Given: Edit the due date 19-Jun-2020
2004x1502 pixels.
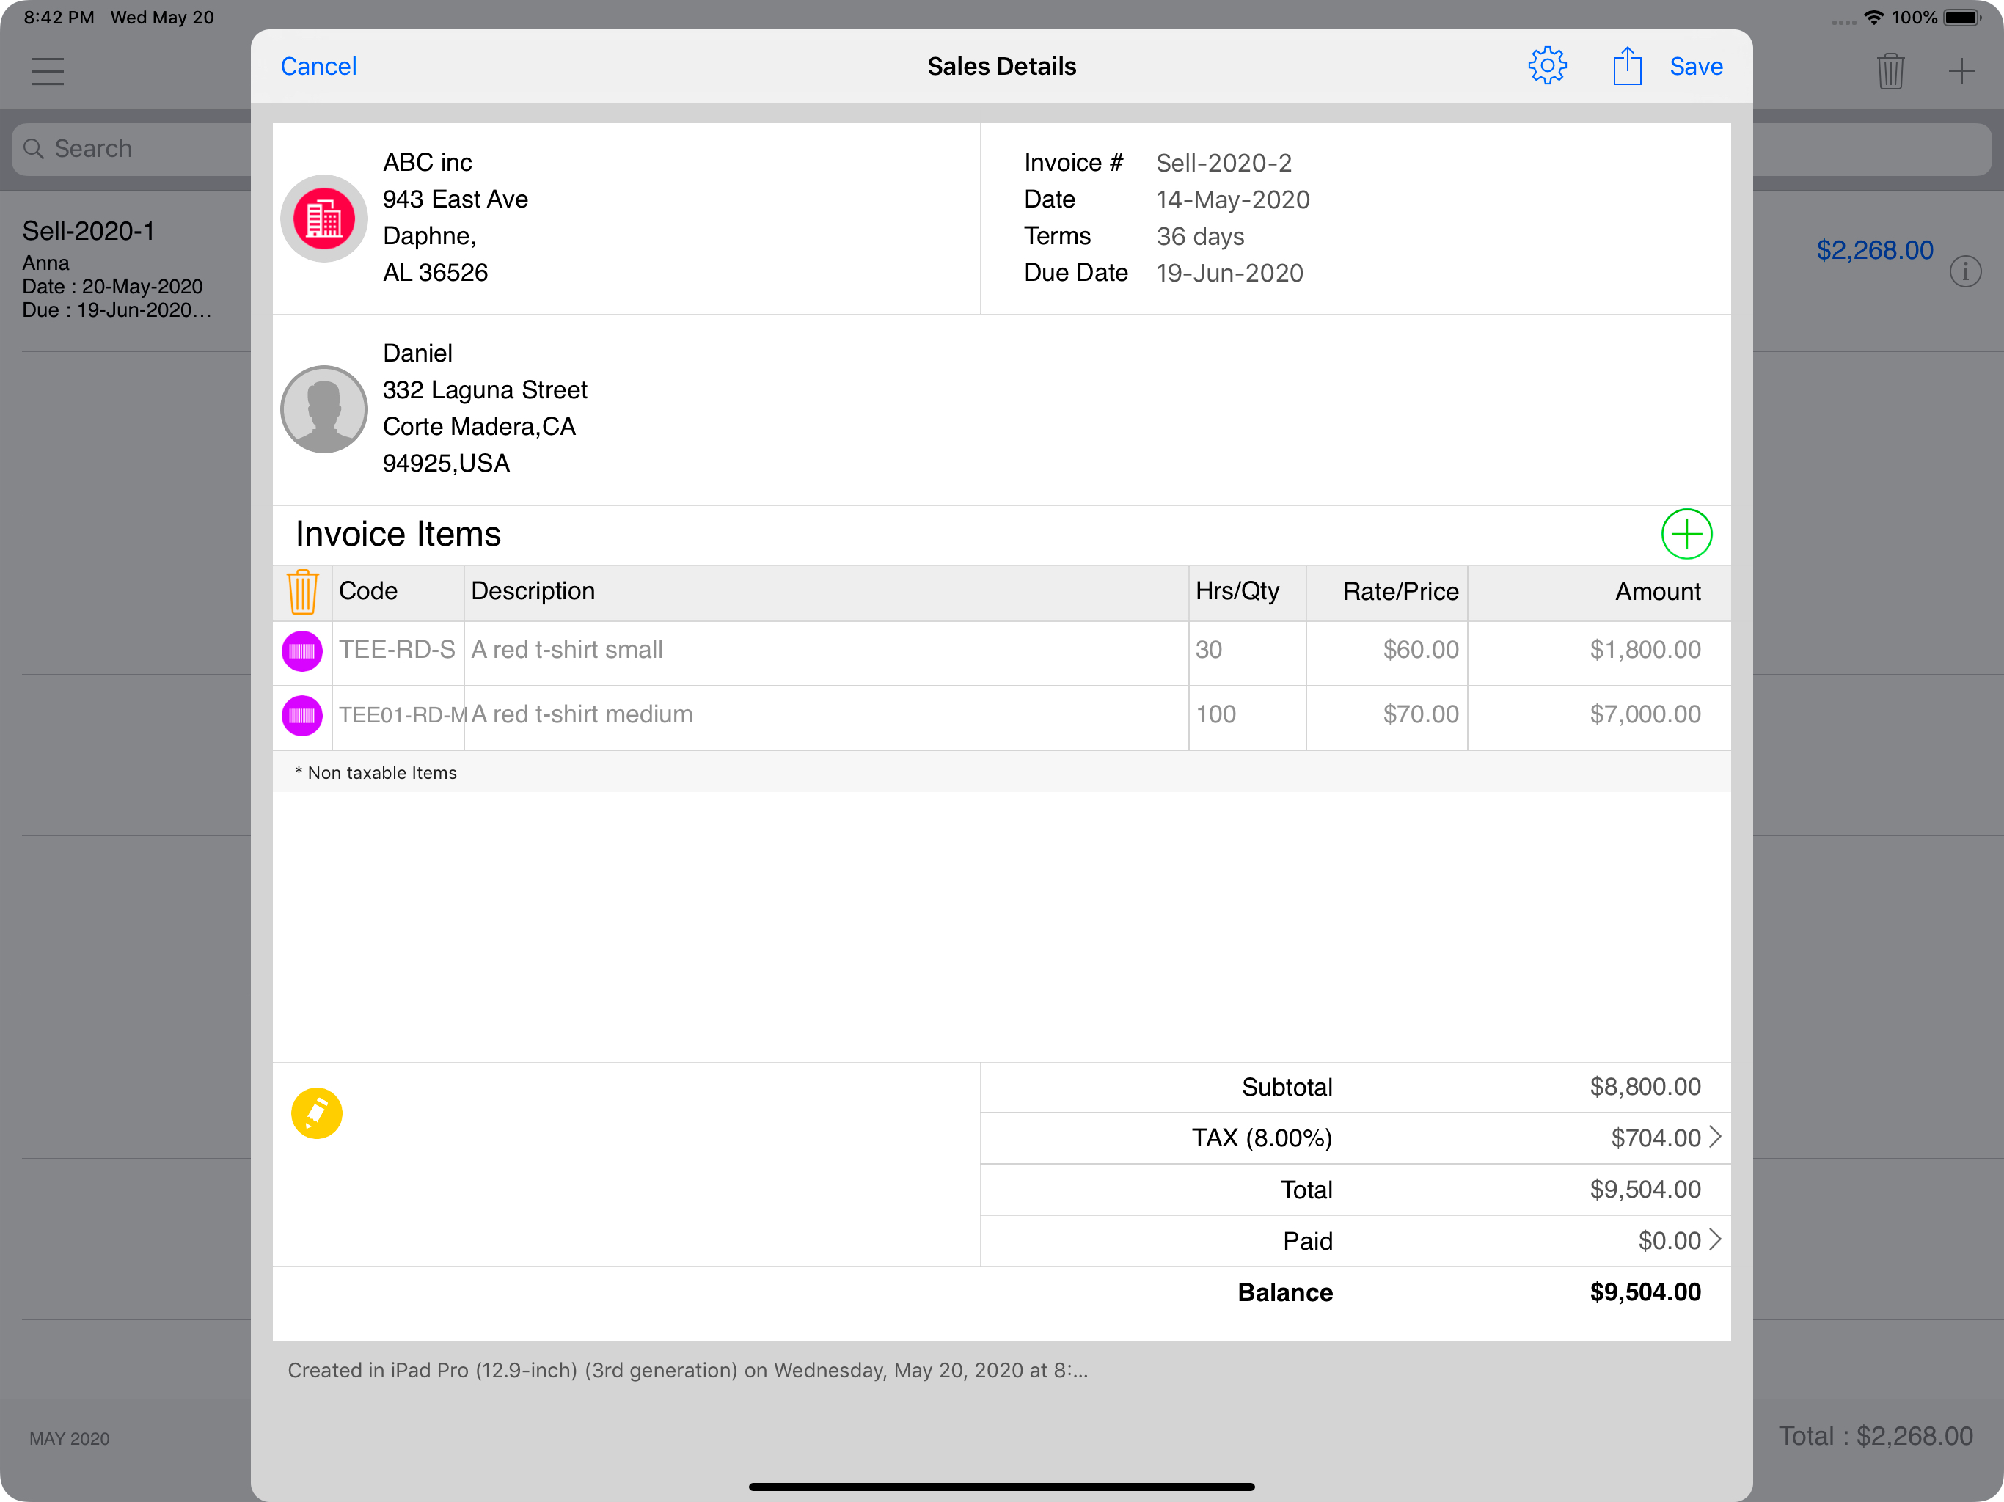Looking at the screenshot, I should point(1229,274).
